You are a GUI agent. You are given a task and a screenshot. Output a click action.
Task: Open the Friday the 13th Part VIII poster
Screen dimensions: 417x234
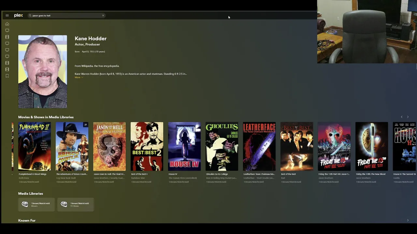334,146
